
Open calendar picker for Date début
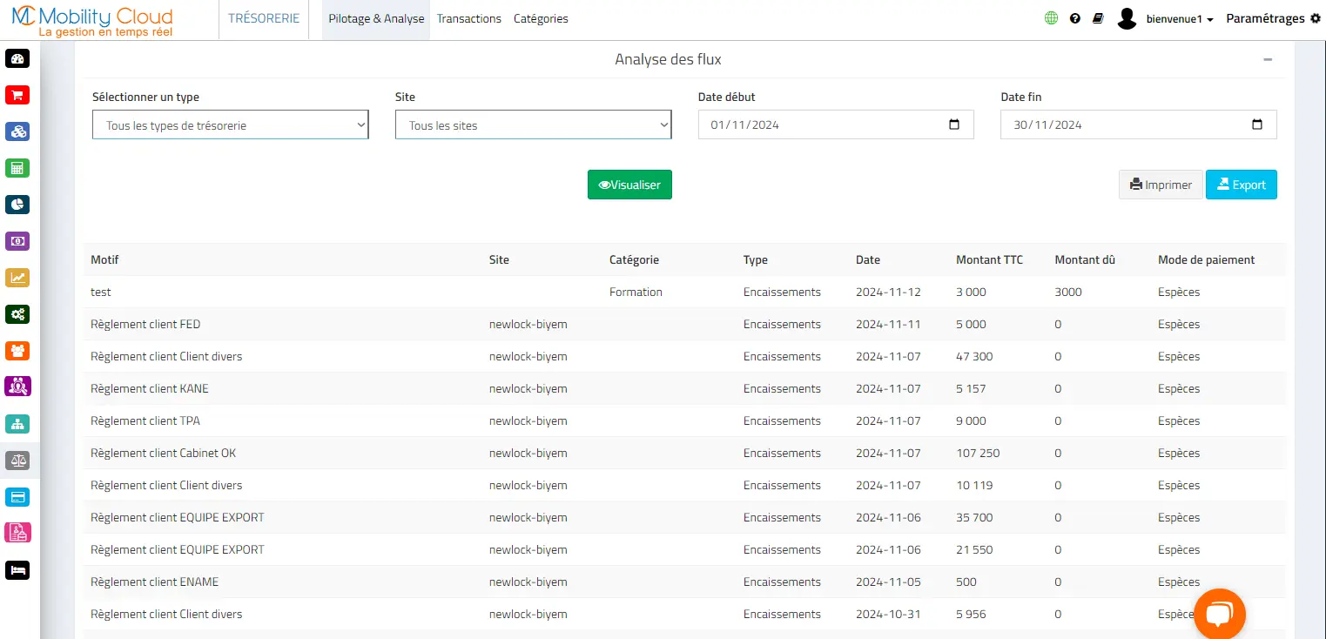[x=954, y=124]
